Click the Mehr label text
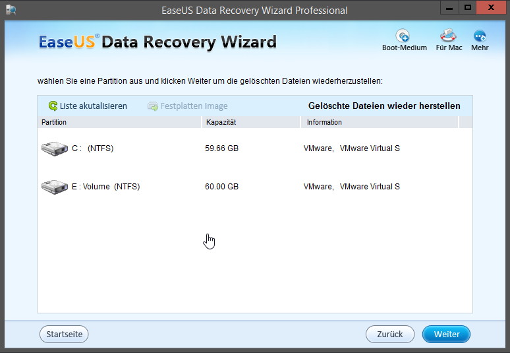This screenshot has height=353, width=510. pos(480,48)
